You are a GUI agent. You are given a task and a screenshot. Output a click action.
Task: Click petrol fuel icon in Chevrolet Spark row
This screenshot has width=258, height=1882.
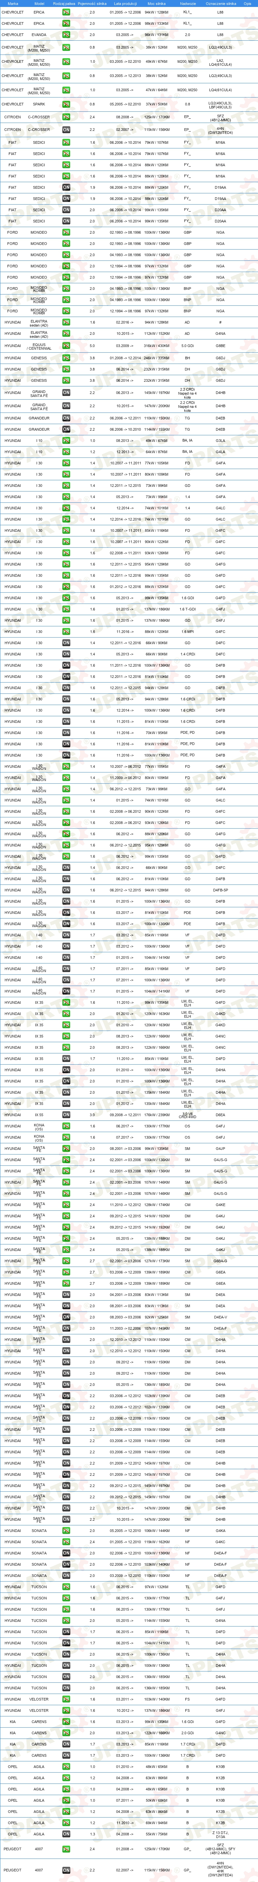tap(66, 104)
